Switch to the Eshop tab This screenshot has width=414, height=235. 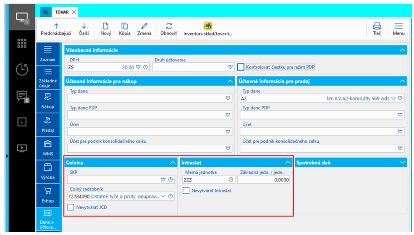coord(48,195)
